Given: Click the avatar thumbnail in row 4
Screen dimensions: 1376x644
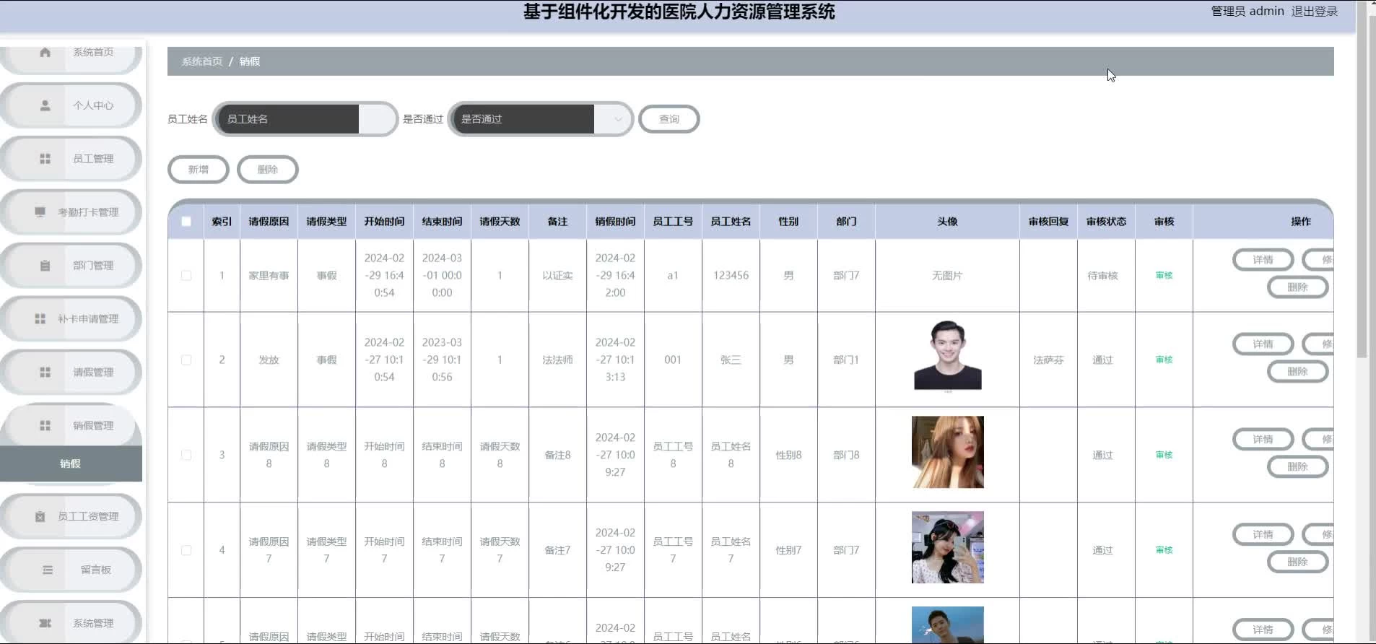Looking at the screenshot, I should coord(947,547).
